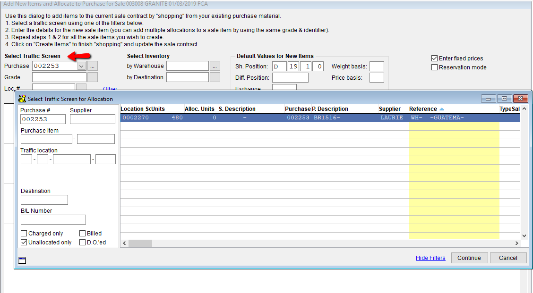Click the first Purchase item input box

(x=46, y=139)
